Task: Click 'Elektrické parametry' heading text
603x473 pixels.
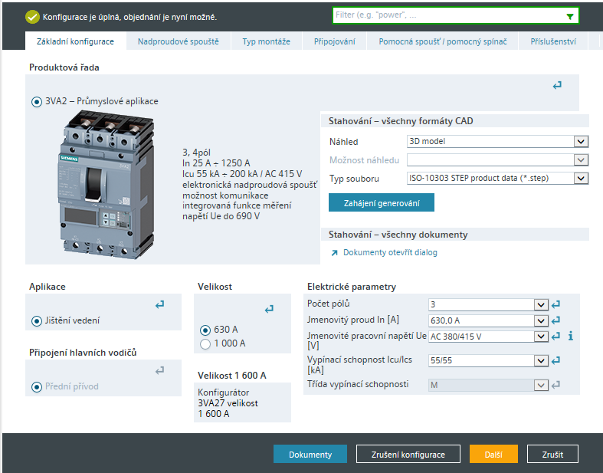Action: click(x=352, y=287)
